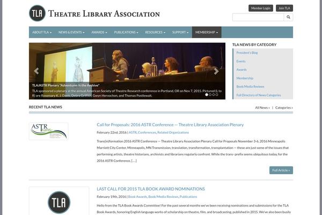Open the About TLA dropdown menu
Screen dimensions: 322x215
point(42,32)
